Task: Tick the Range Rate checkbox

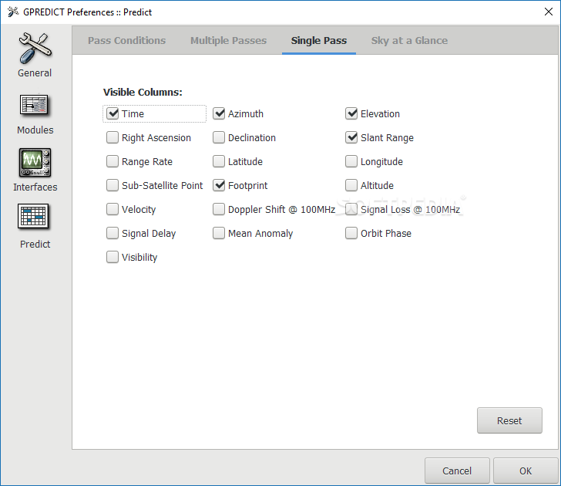Action: tap(113, 161)
